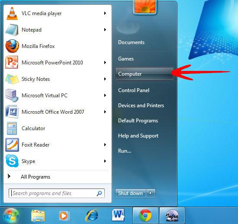Expand All Programs list
The width and height of the screenshot is (238, 224).
coord(35,177)
